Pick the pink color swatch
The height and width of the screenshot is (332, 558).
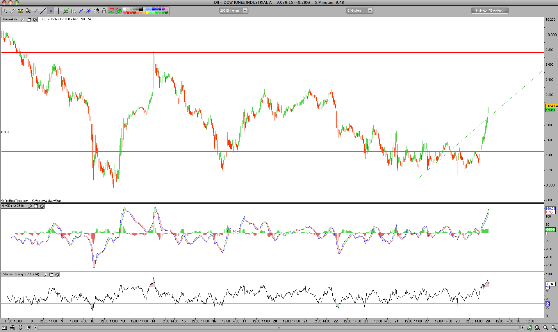click(166, 9)
